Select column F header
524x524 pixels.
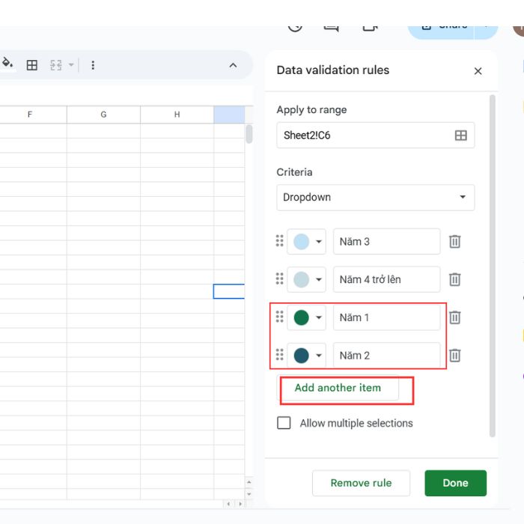point(30,115)
